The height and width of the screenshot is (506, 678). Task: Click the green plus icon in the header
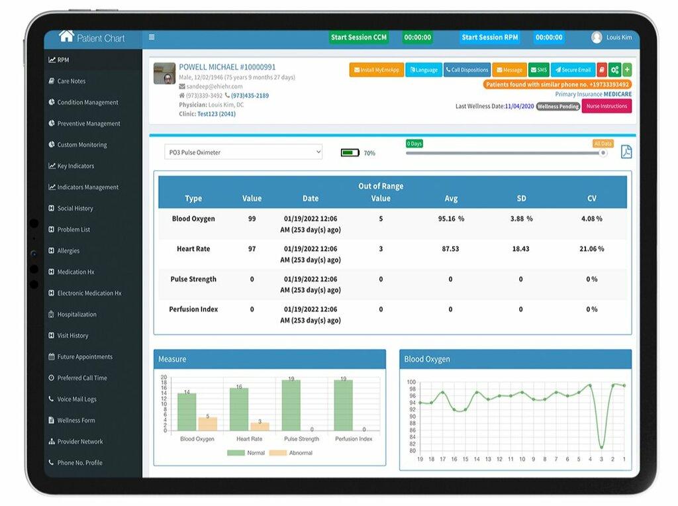[627, 70]
